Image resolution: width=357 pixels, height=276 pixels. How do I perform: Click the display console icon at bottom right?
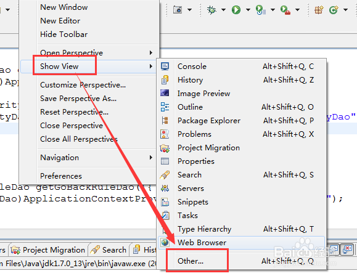coord(334,250)
